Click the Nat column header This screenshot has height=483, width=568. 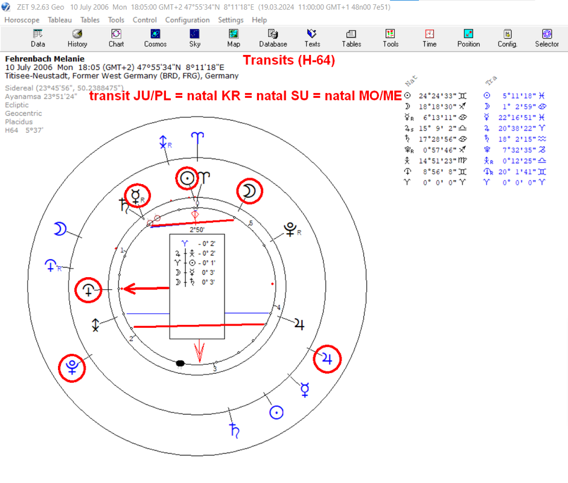411,81
